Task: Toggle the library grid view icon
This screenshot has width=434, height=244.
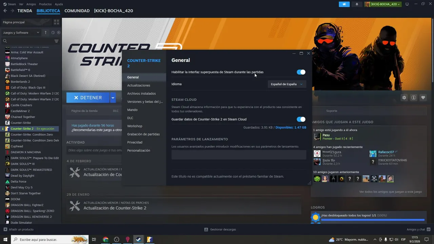Action: [x=56, y=22]
